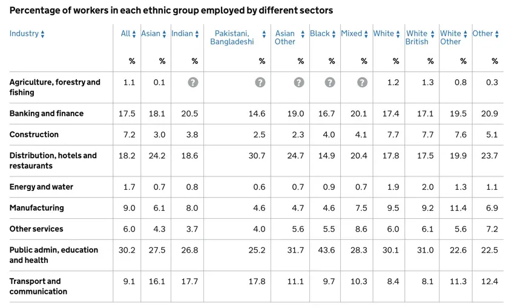523x307 pixels.
Task: Click the Industry column header text
Action: click(24, 34)
